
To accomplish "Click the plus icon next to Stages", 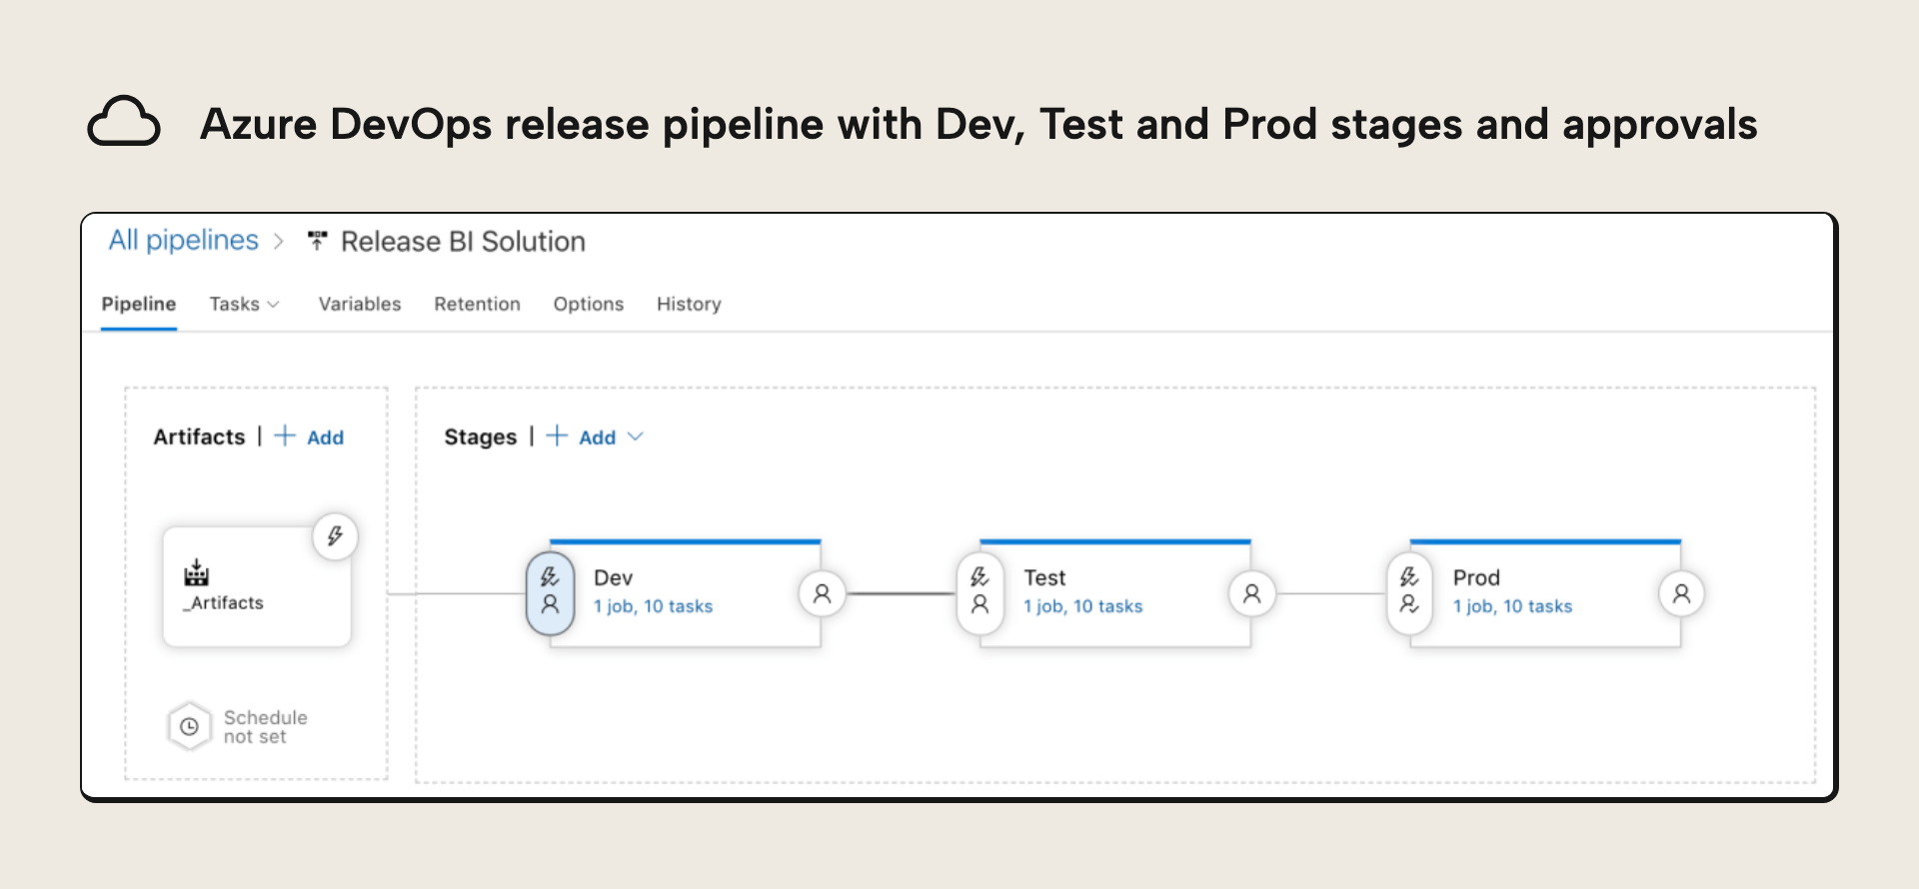I will click(557, 436).
